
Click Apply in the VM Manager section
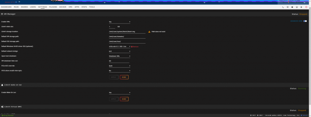click(114, 77)
